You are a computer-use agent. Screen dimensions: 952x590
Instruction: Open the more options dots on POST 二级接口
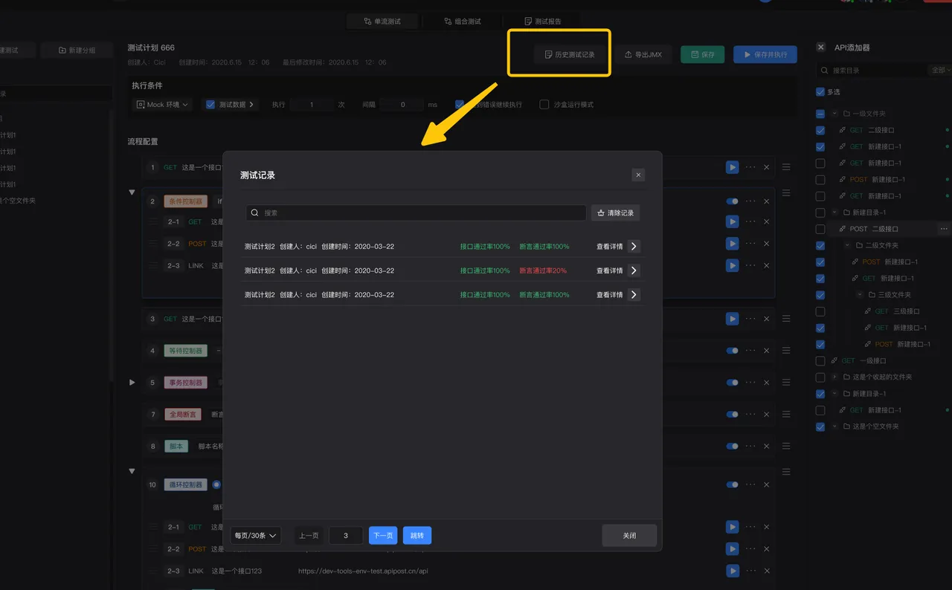point(944,229)
